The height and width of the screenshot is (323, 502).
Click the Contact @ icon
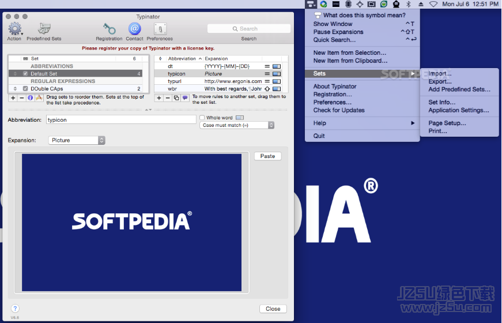pyautogui.click(x=134, y=28)
